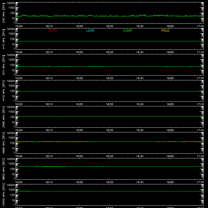Click '17:00' time tick below 245 MHz panel

tap(200, 26)
